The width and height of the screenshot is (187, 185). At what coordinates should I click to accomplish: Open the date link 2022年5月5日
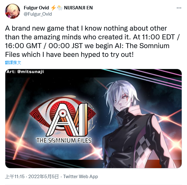tap(43, 177)
